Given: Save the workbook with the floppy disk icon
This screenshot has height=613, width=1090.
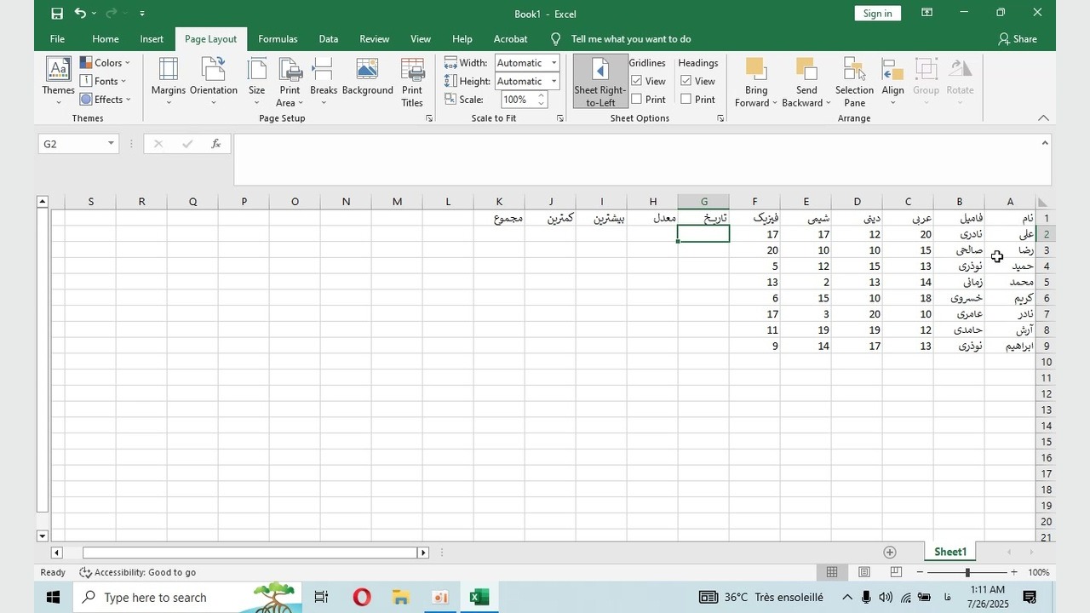Looking at the screenshot, I should click(57, 14).
